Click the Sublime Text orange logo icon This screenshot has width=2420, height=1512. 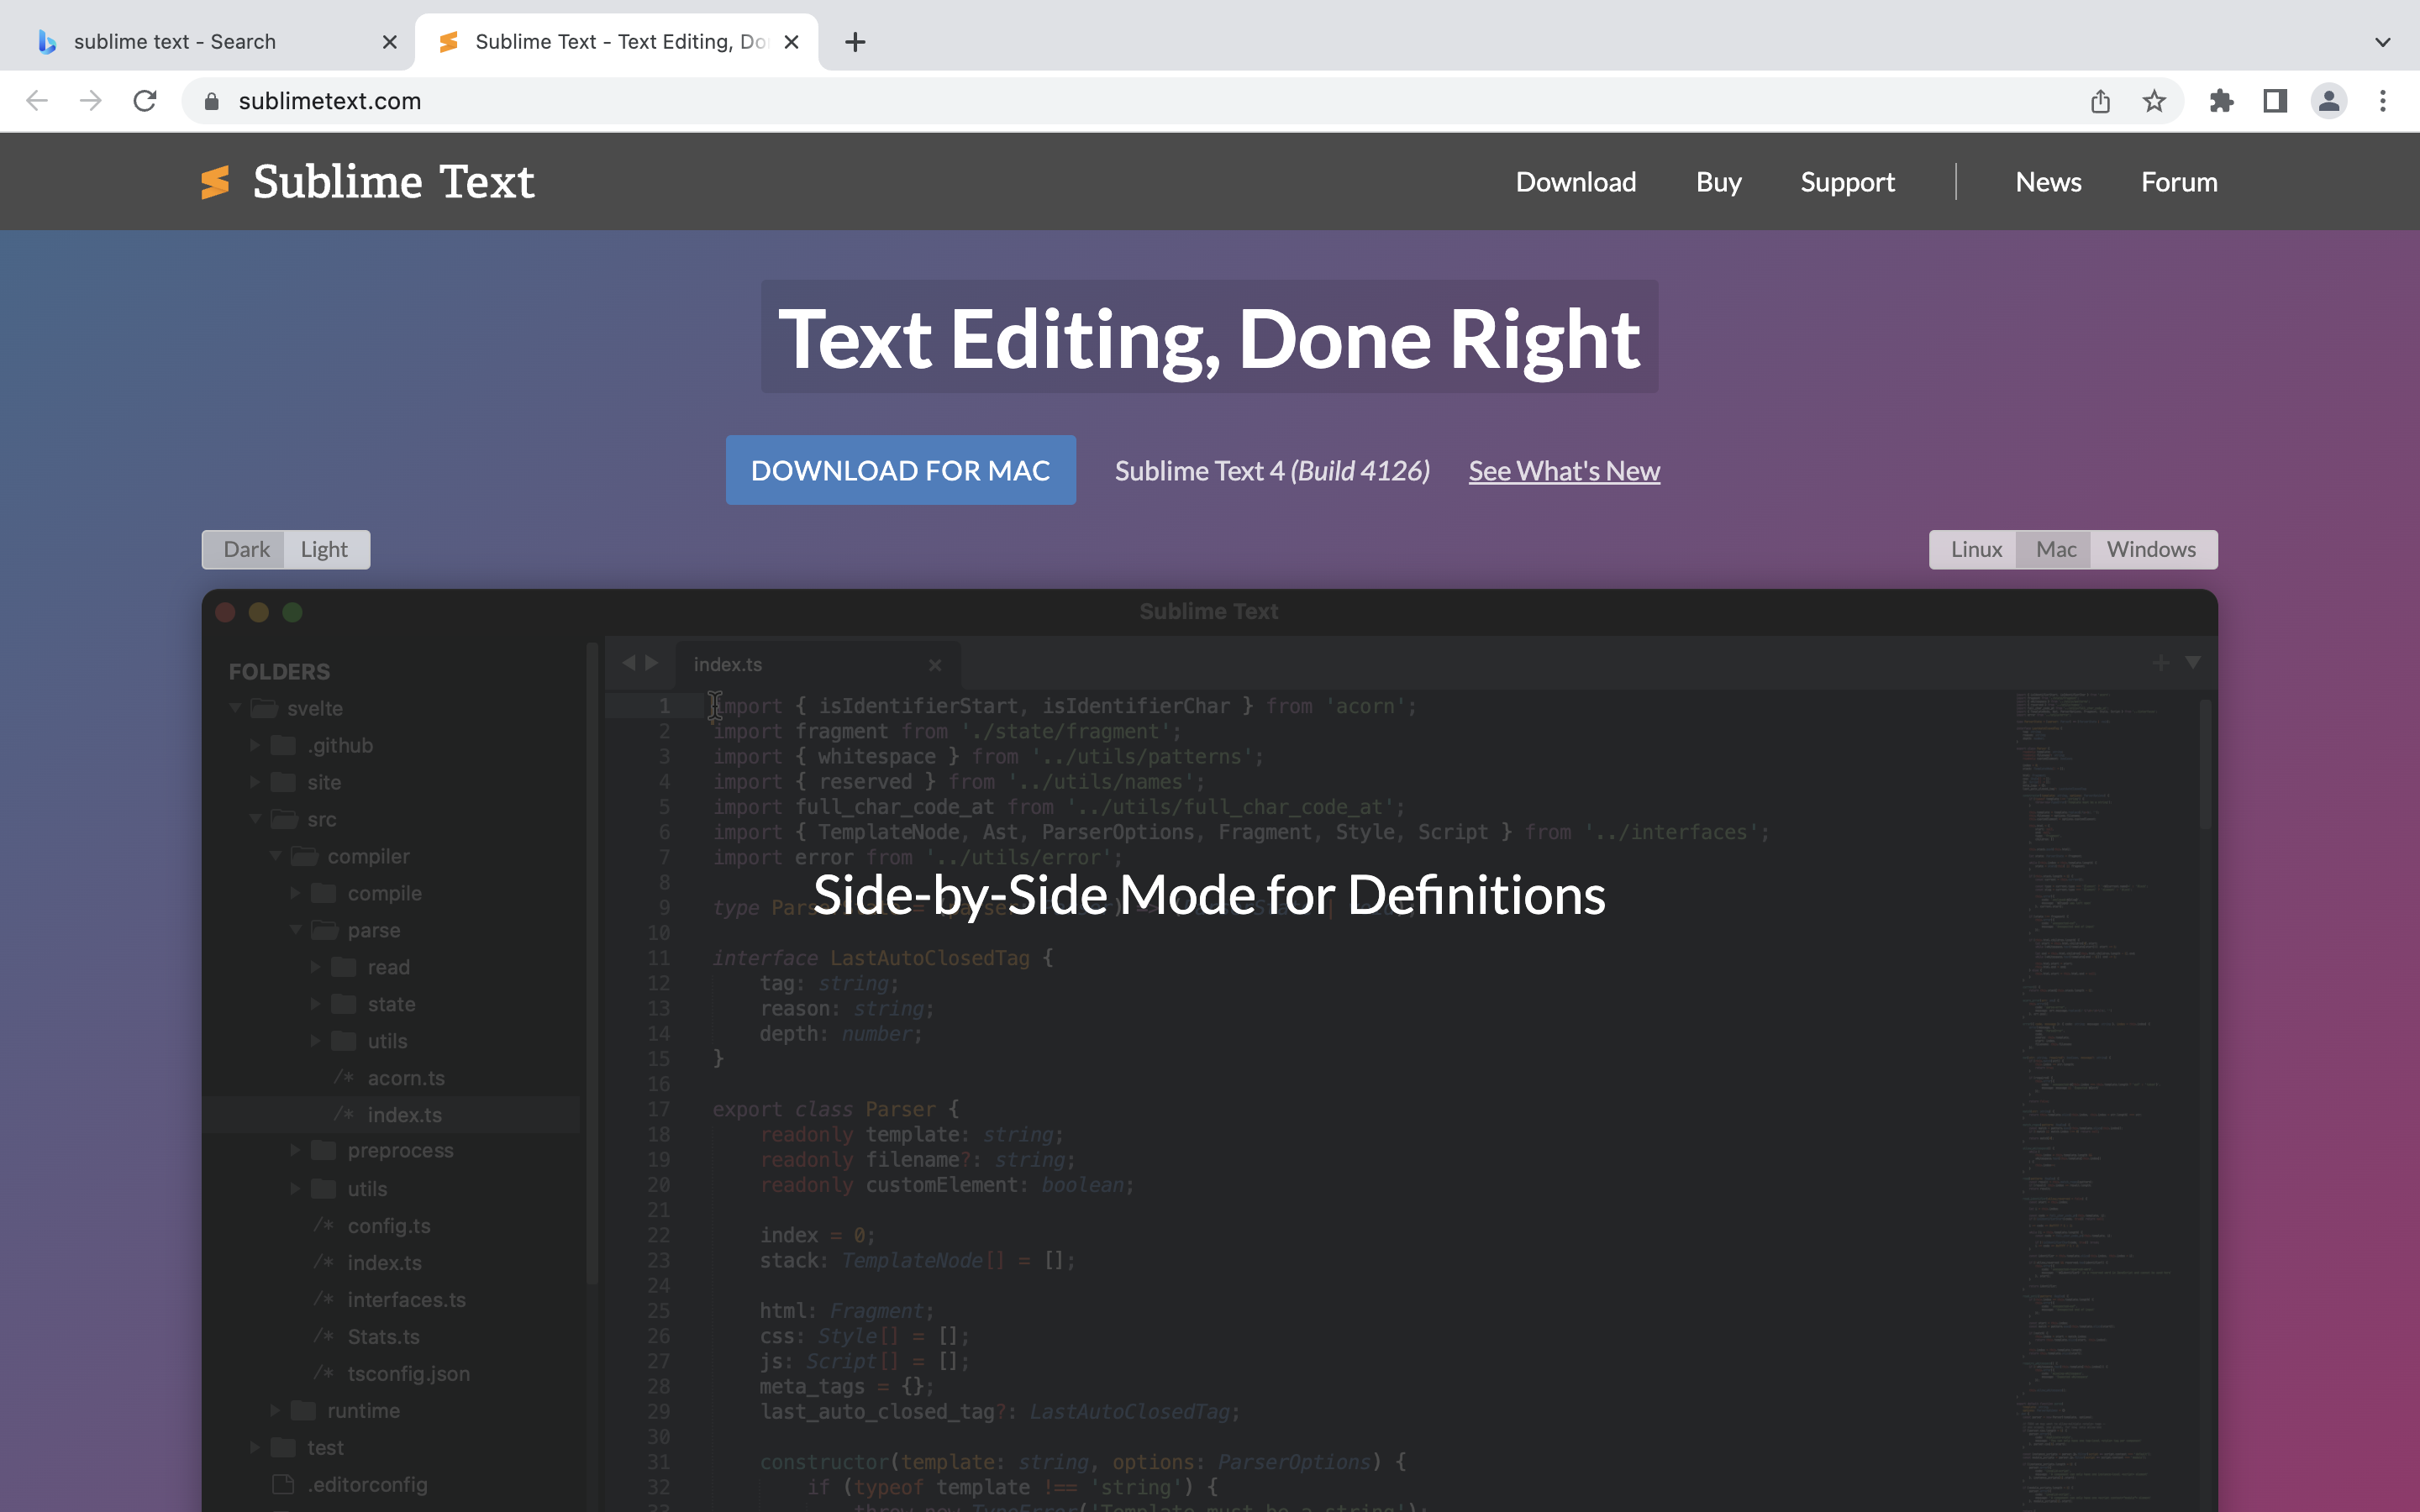(215, 182)
